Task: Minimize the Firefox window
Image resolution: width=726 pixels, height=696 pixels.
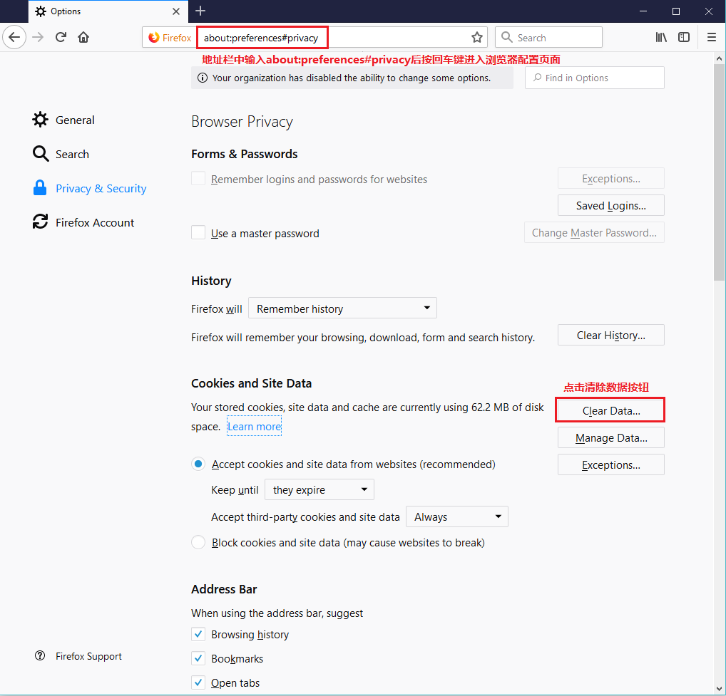Action: point(643,11)
